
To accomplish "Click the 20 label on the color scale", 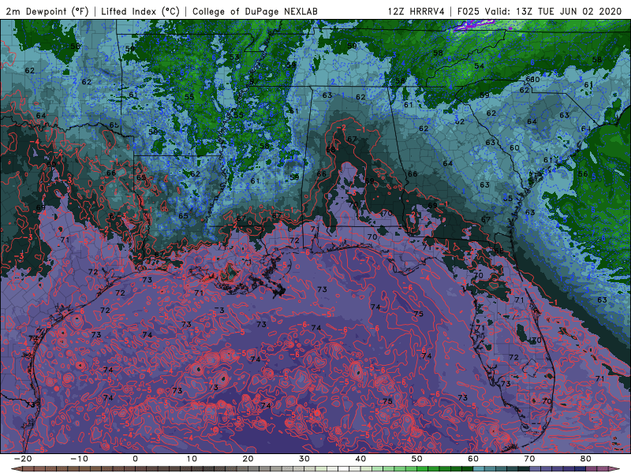I will point(248,459).
